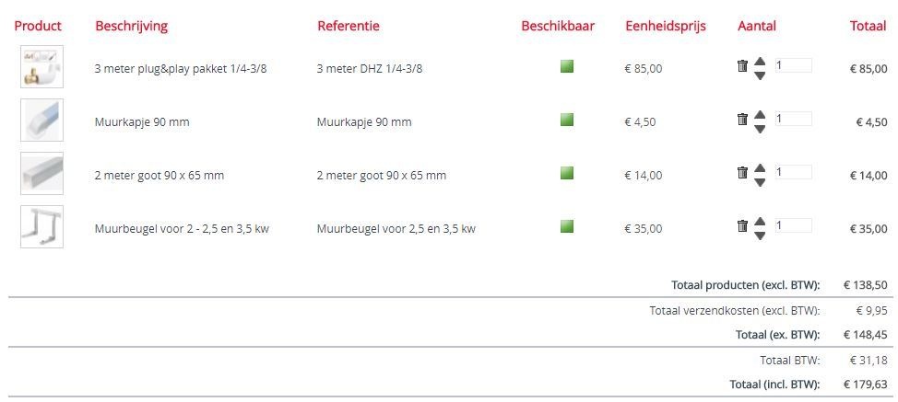Open the Muurbeugel product image
The height and width of the screenshot is (402, 898).
[x=41, y=227]
